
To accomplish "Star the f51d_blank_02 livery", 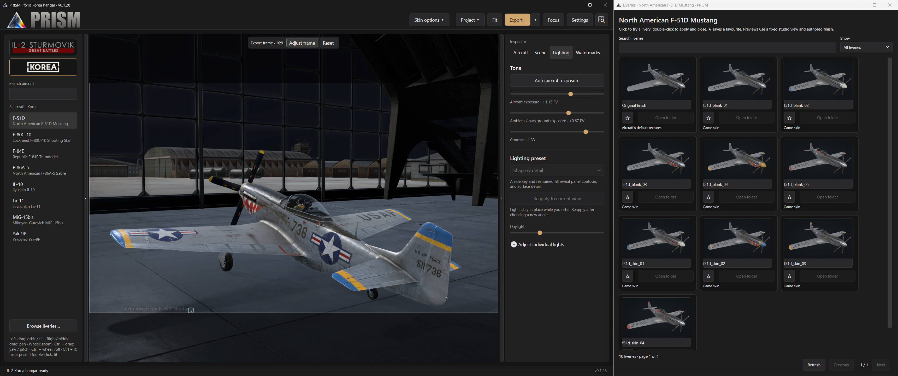I will (x=789, y=118).
